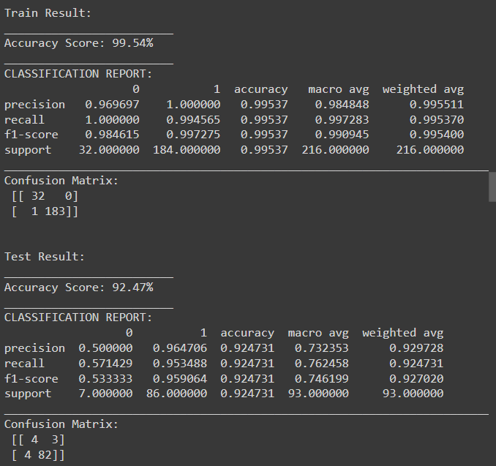This screenshot has width=496, height=466.
Task: Click the train matrix row "[ 1 183]]"
Action: [x=45, y=211]
